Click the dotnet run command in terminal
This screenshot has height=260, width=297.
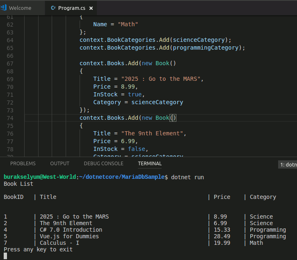(x=187, y=177)
